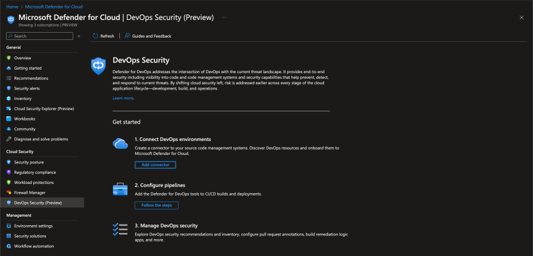Viewport: 533px width, 256px height.
Task: Click the Add connector button
Action: [155, 165]
